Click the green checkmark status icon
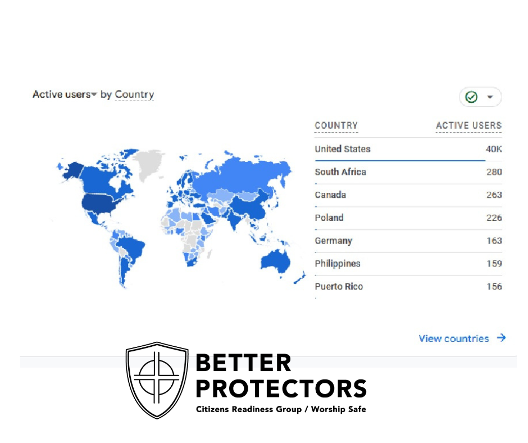Image resolution: width=528 pixels, height=443 pixels. [472, 97]
